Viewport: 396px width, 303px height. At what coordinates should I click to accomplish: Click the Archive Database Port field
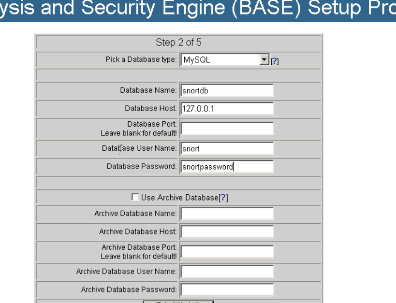[x=227, y=251]
